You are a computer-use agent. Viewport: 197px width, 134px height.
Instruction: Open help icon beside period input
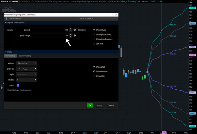pyautogui.click(x=75, y=30)
